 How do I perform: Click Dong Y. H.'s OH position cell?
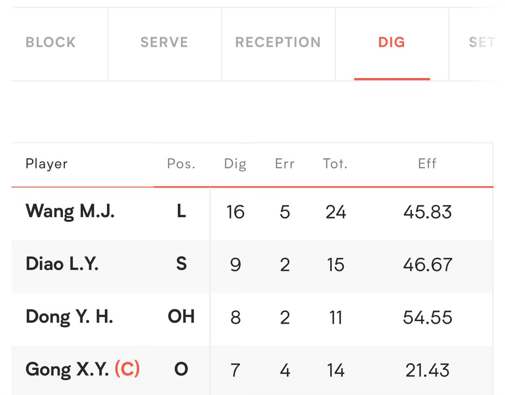tap(181, 317)
